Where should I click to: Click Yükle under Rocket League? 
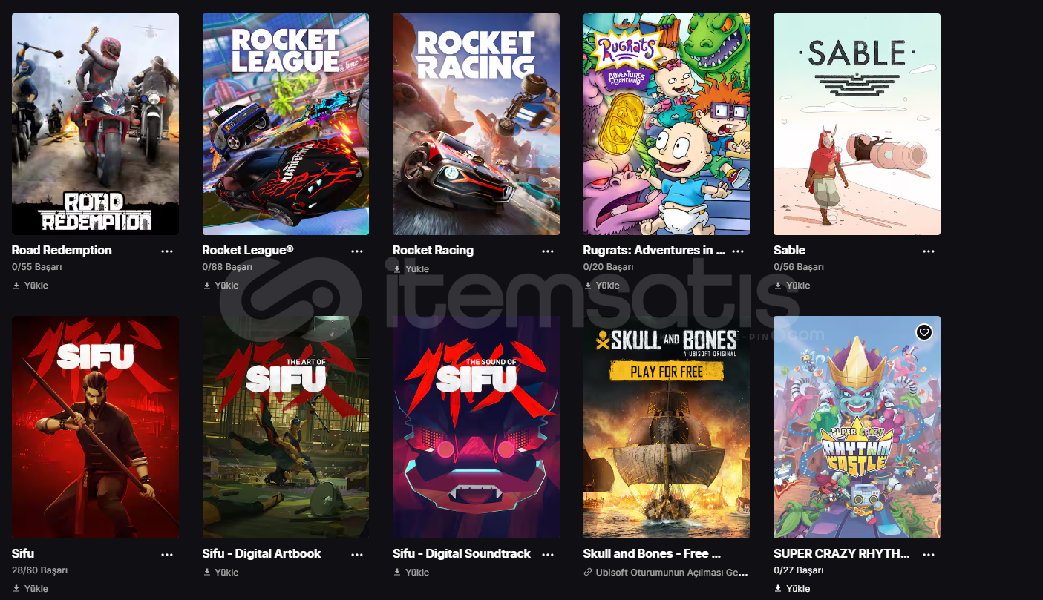coord(220,285)
